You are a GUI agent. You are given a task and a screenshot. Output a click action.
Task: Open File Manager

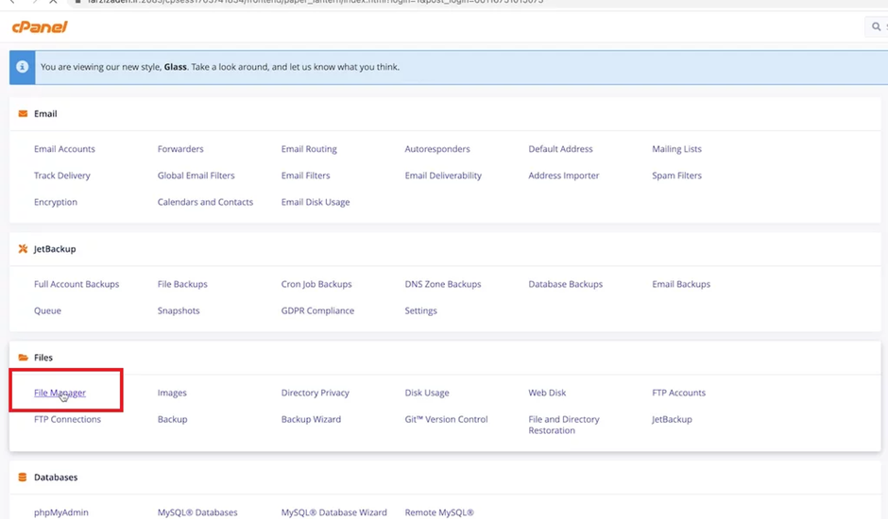click(x=60, y=393)
